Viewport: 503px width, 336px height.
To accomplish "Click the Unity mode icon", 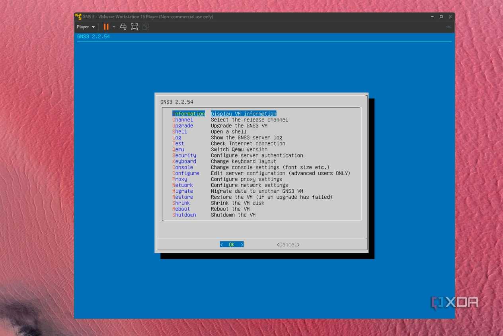I will (146, 27).
